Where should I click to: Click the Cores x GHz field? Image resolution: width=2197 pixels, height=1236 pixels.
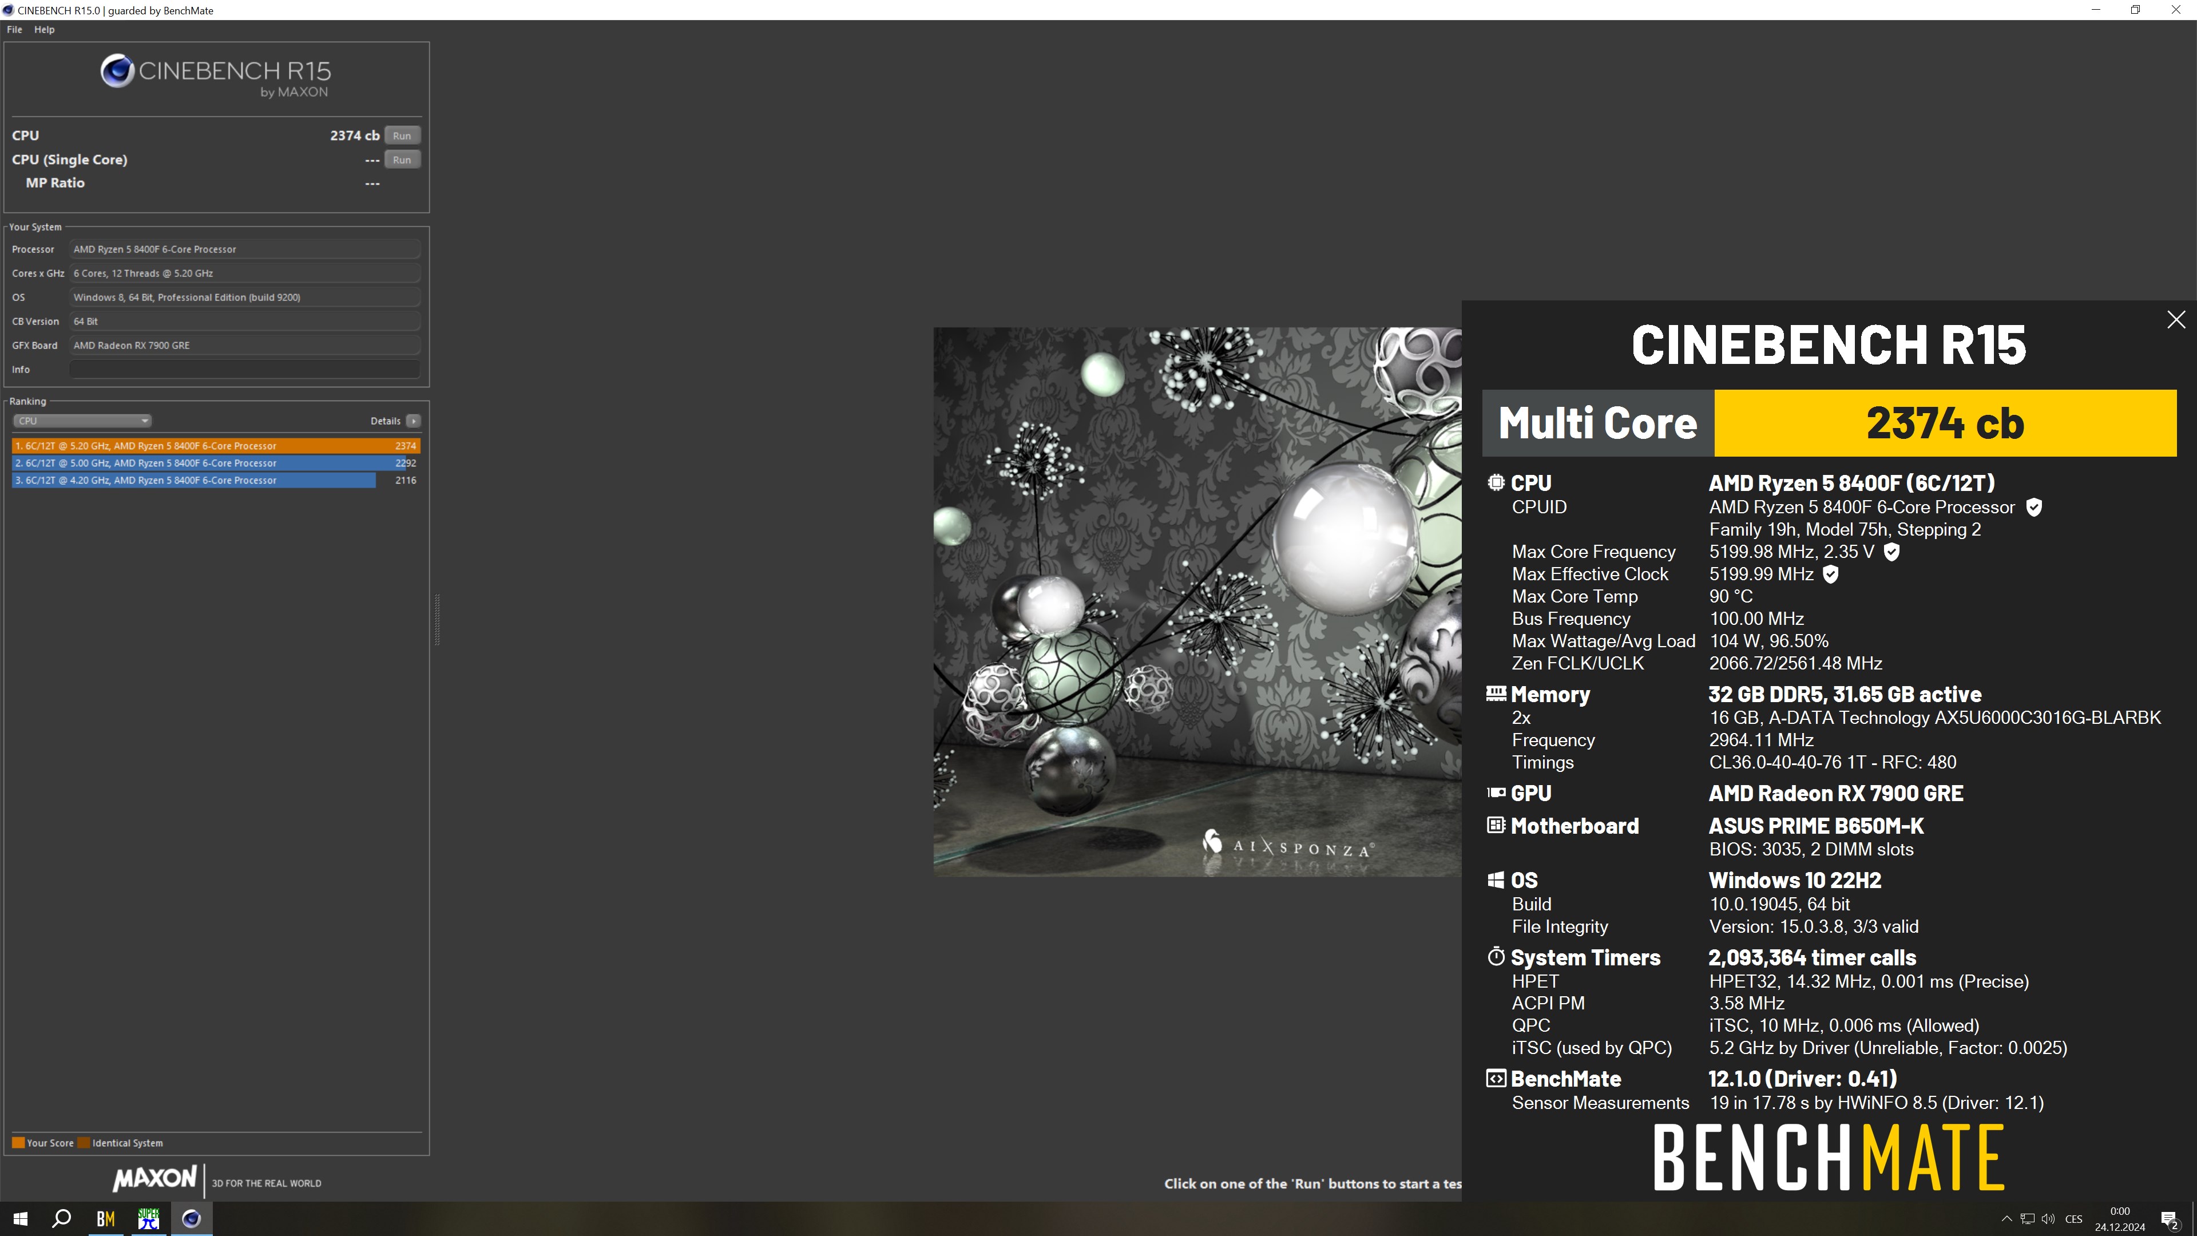(x=245, y=273)
